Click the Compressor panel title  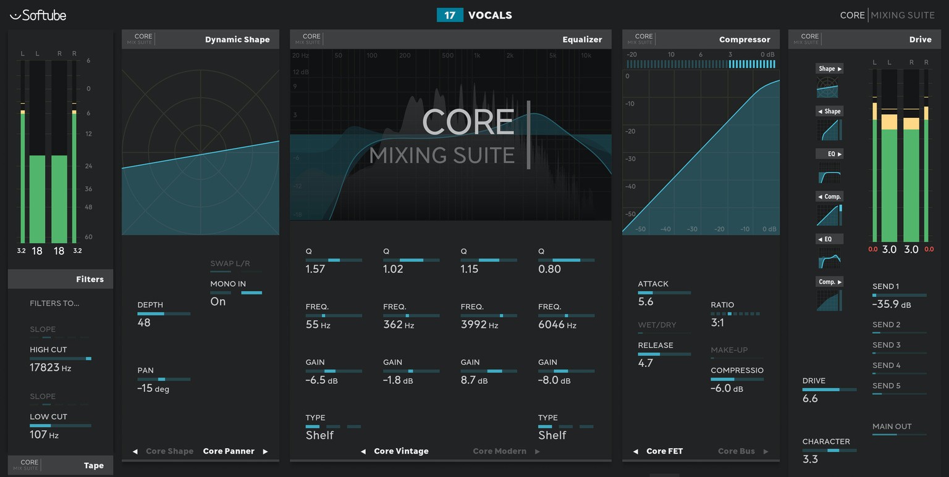744,39
